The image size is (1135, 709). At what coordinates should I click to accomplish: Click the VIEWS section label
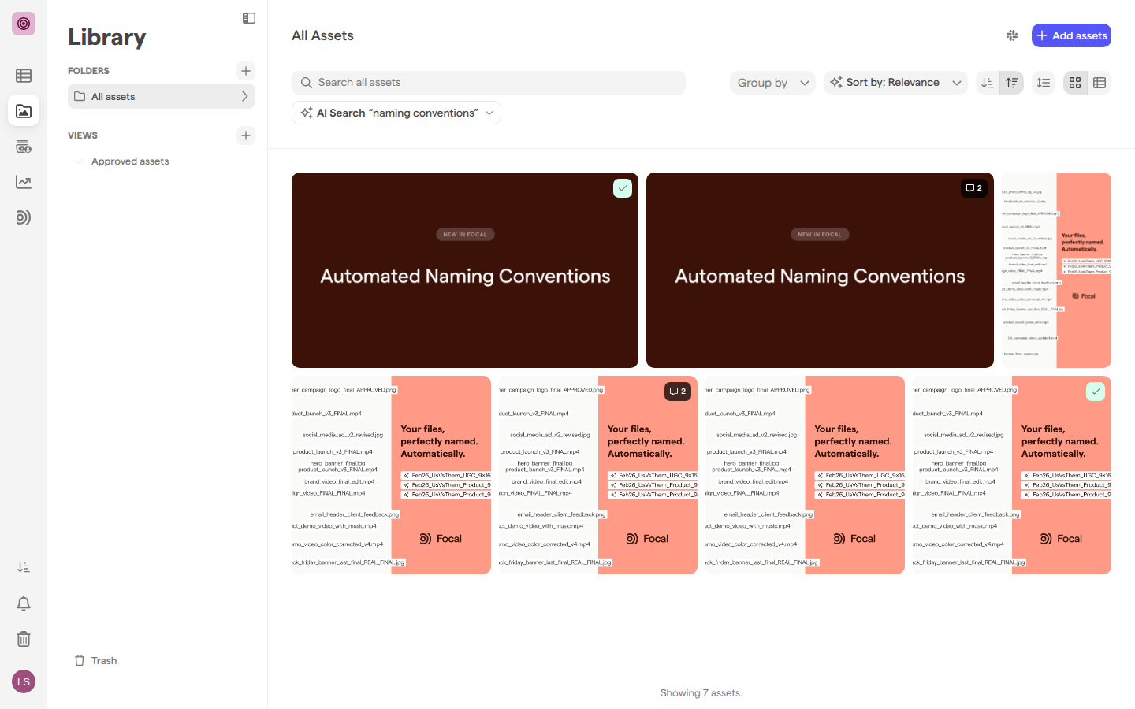(x=83, y=135)
